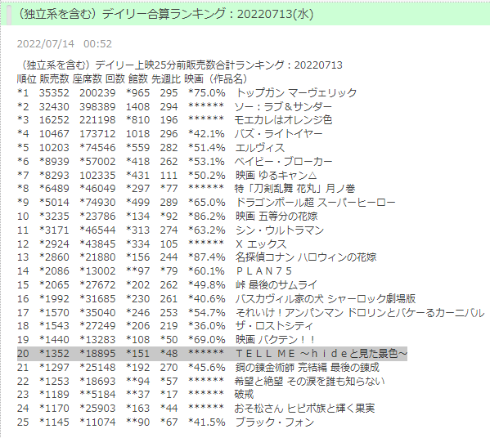Click the 名探偵コナン ハロウィンの花嫁 entry

[197, 257]
